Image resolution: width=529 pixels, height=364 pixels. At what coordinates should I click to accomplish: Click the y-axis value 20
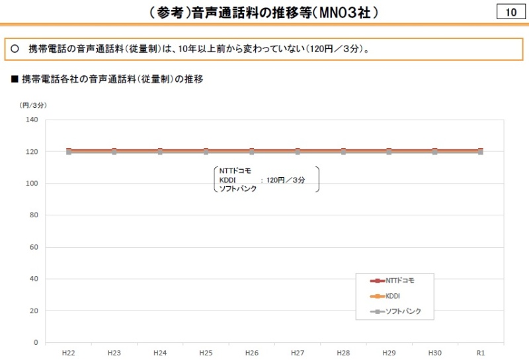click(x=34, y=310)
